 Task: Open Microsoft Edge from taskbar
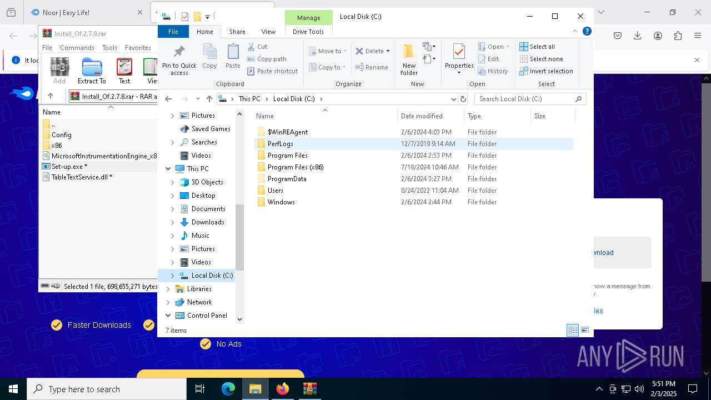point(228,389)
